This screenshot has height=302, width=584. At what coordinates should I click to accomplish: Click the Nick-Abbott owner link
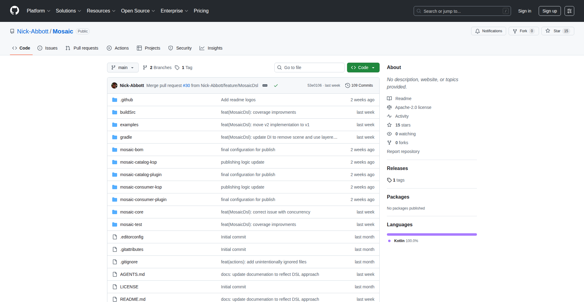coord(33,31)
